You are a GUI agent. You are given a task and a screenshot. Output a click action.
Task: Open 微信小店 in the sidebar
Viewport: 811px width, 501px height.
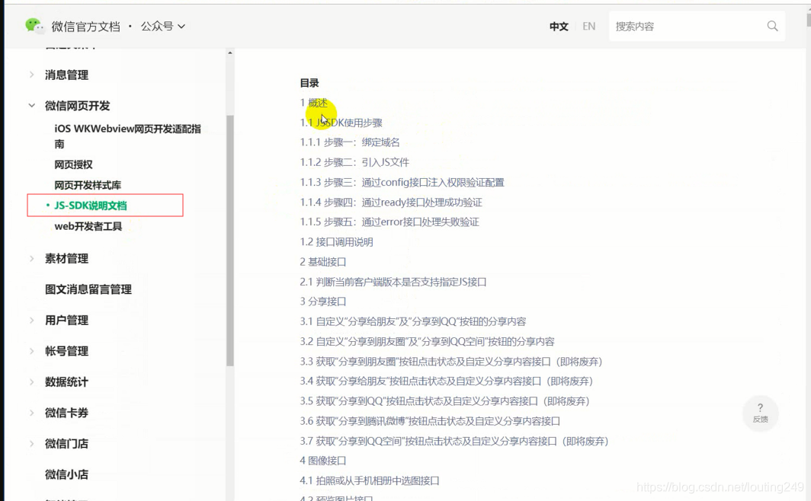click(67, 474)
